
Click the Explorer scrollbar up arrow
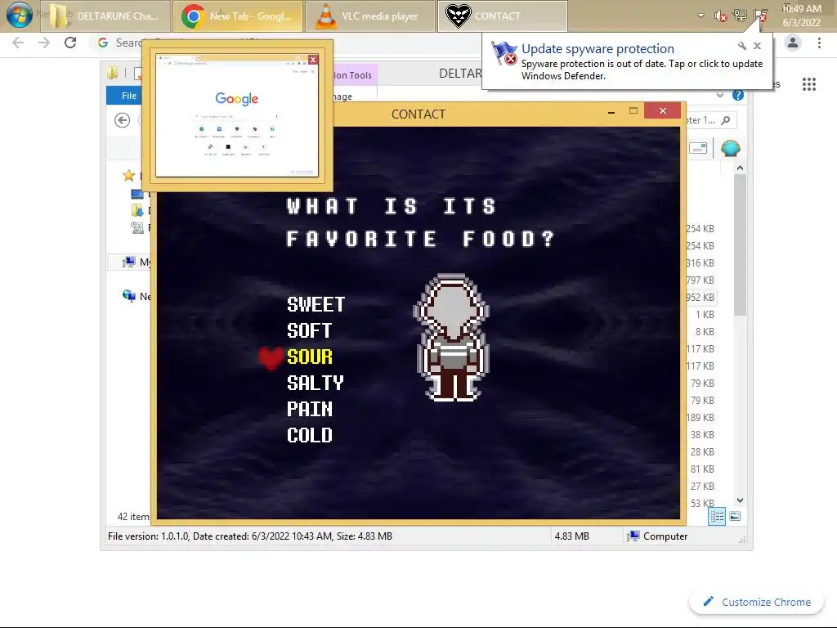pyautogui.click(x=740, y=168)
